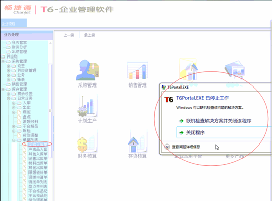272x202 pixels.
Task: Expand the 入库 tree node
Action: [x=14, y=103]
